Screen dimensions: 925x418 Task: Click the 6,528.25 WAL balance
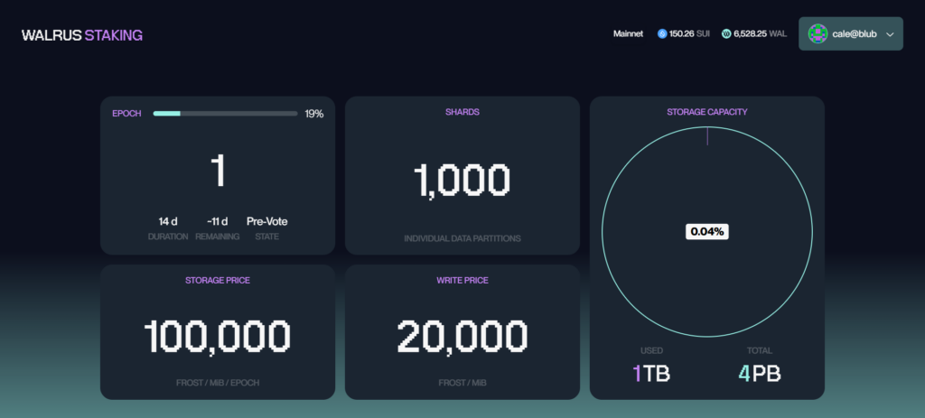click(760, 34)
